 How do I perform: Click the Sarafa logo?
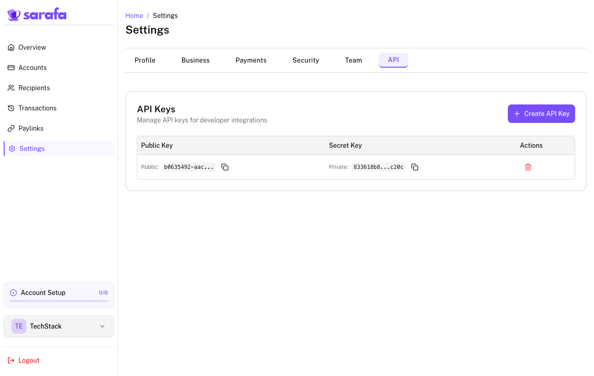click(x=37, y=15)
